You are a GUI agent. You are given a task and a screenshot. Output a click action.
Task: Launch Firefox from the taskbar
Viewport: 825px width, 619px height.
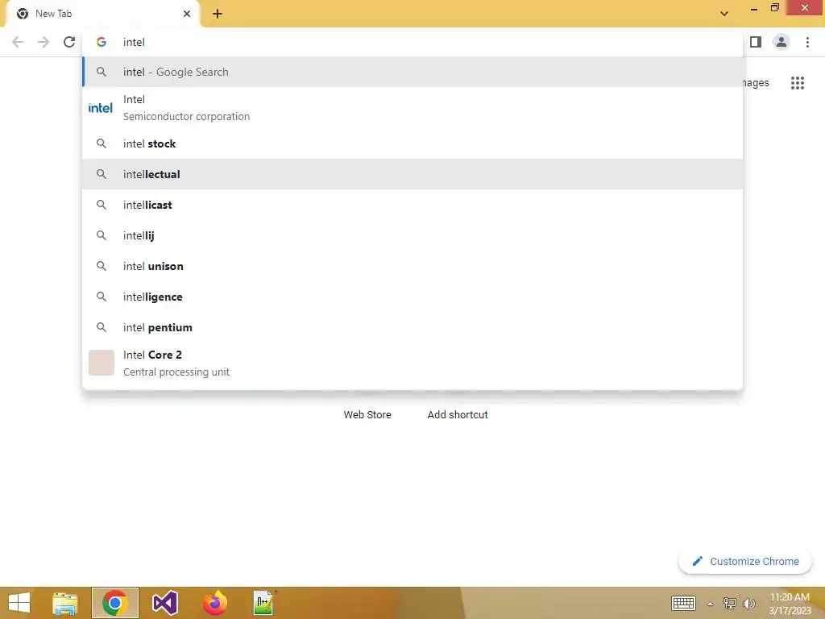tap(214, 603)
